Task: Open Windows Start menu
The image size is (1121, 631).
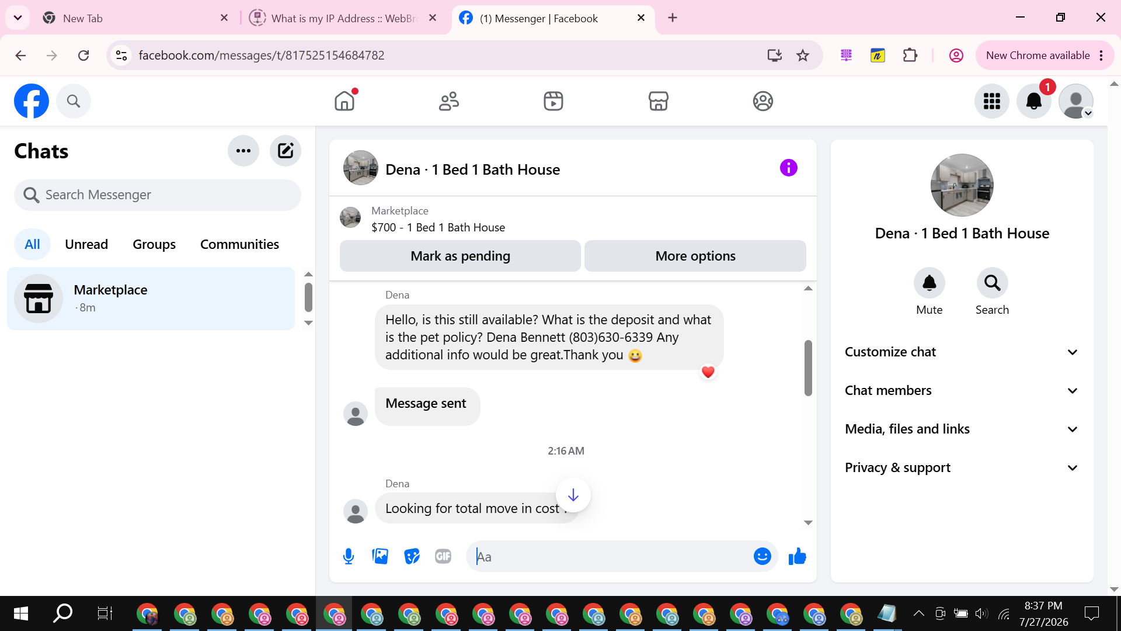Action: tap(21, 613)
